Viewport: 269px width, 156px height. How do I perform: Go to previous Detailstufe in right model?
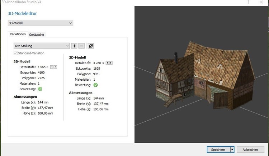[108, 63]
